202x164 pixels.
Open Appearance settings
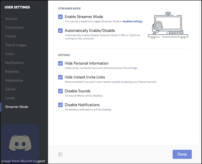point(14,80)
